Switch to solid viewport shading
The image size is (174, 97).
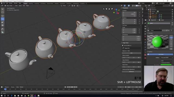(137, 6)
